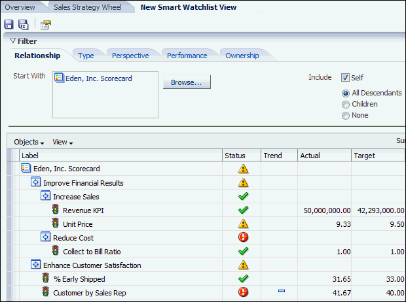Click the Status column header

tap(242, 156)
